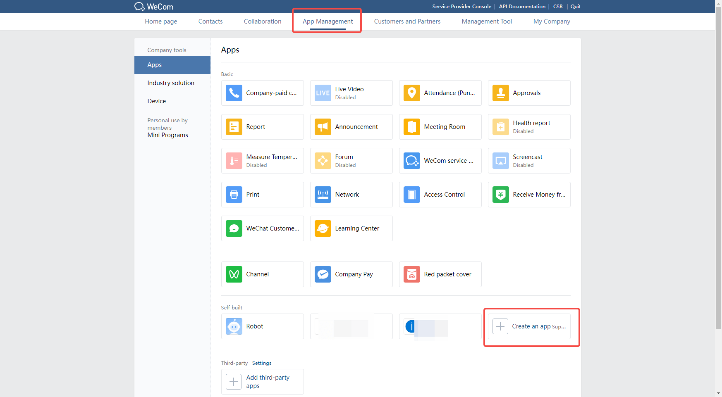The image size is (722, 397).
Task: Open the Report app
Action: (x=262, y=127)
